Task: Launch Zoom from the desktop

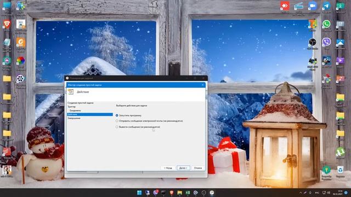Action: tap(313, 6)
